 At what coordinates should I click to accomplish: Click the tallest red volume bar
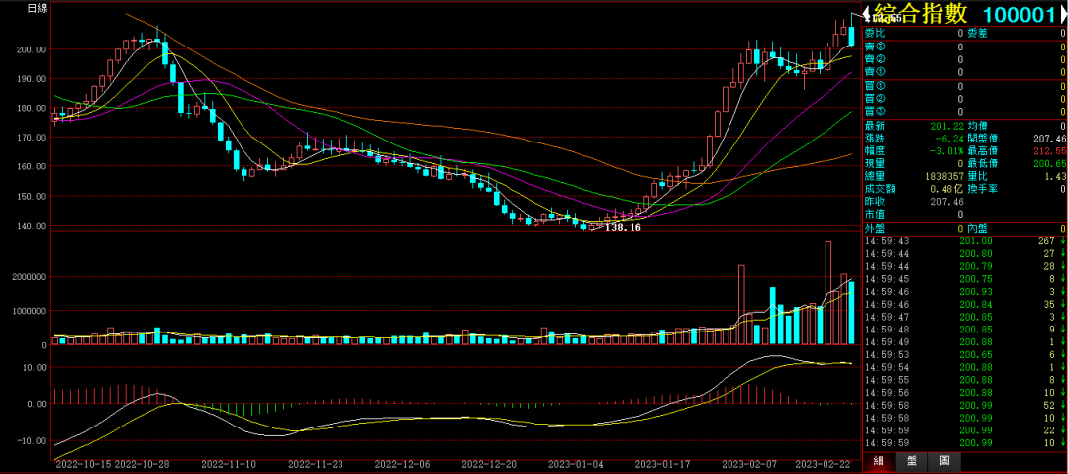[828, 292]
